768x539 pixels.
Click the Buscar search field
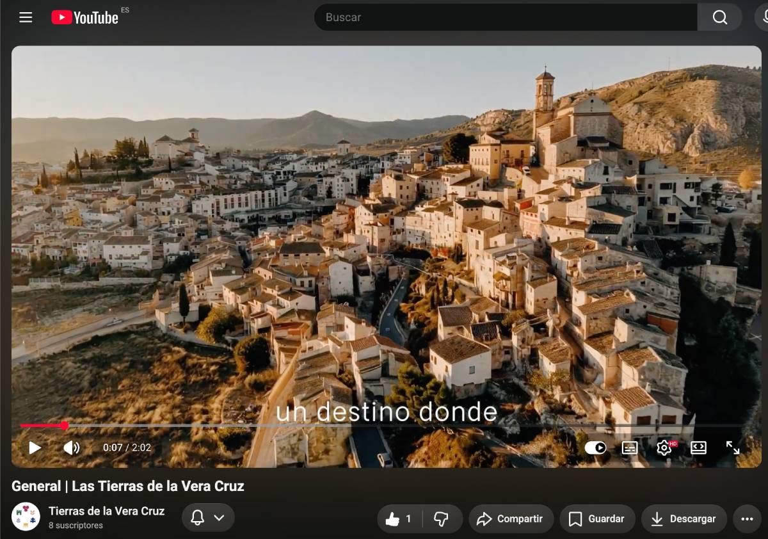click(x=506, y=17)
